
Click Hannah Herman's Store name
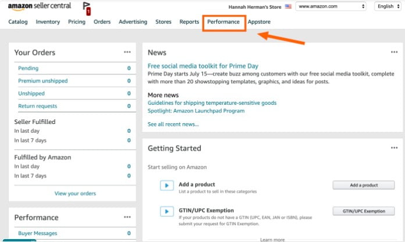coord(255,7)
